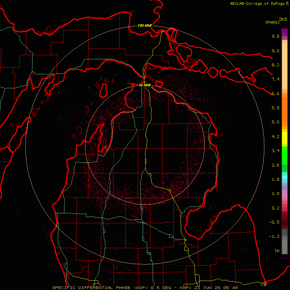Click the [PHAS] units label
Screen dimensions: 290x290
(272, 22)
